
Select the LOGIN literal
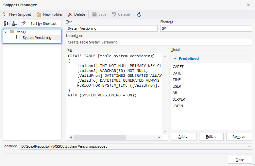(x=178, y=106)
